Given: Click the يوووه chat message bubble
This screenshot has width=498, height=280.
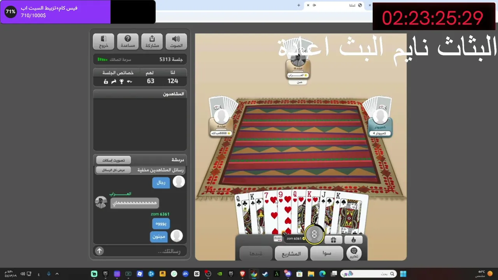Looking at the screenshot, I should tap(161, 224).
